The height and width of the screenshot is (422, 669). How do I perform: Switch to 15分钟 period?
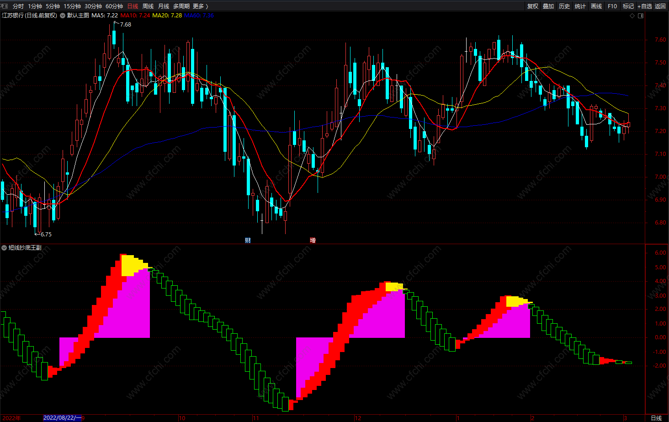pos(72,6)
